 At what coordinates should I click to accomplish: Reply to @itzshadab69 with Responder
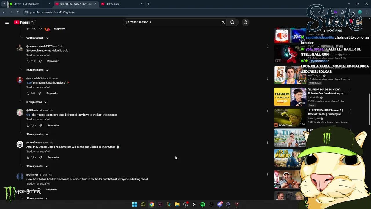[x=52, y=93]
